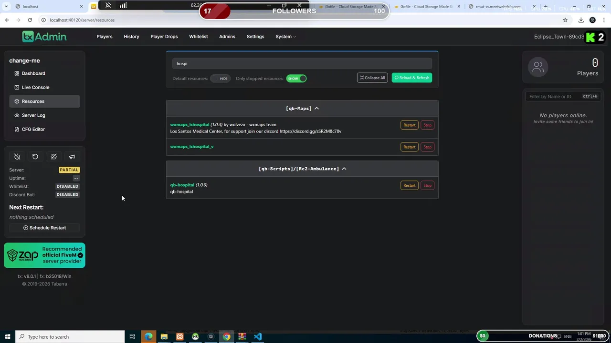Click the stop server power-off icon
Screen dimensions: 611x343
pos(17,157)
